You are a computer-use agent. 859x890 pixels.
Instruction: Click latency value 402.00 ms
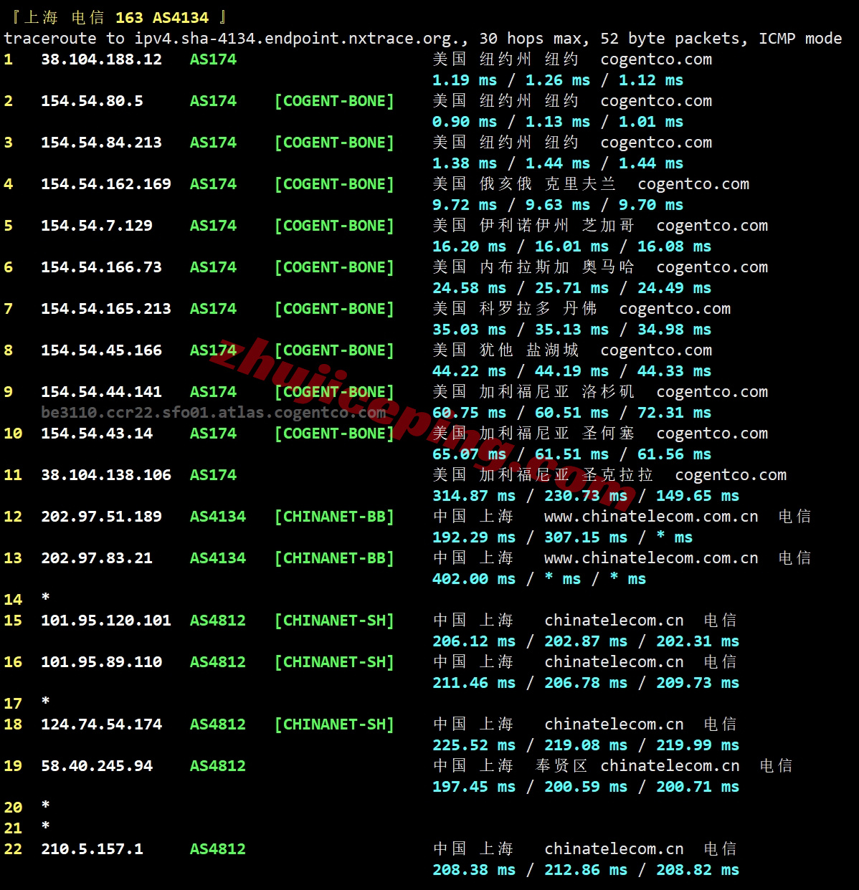pos(474,579)
